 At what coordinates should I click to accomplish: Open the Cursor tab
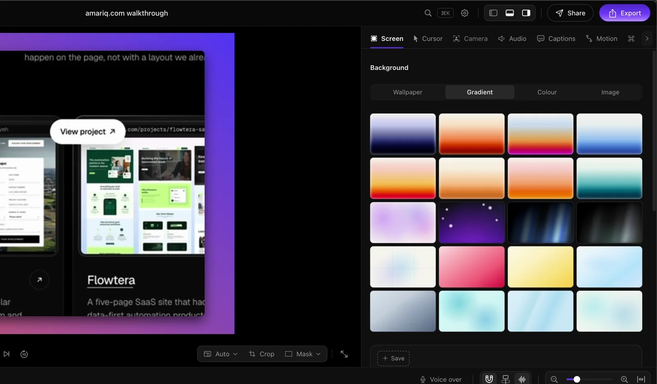(428, 39)
